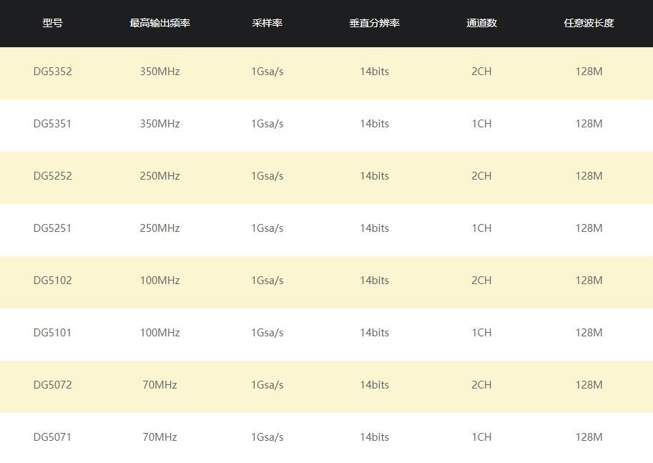
Task: Click 14bits in the DG5102 row
Action: pyautogui.click(x=374, y=280)
